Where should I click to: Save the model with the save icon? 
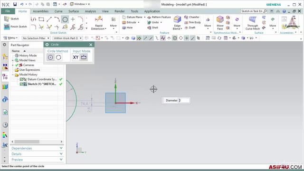coord(15,4)
